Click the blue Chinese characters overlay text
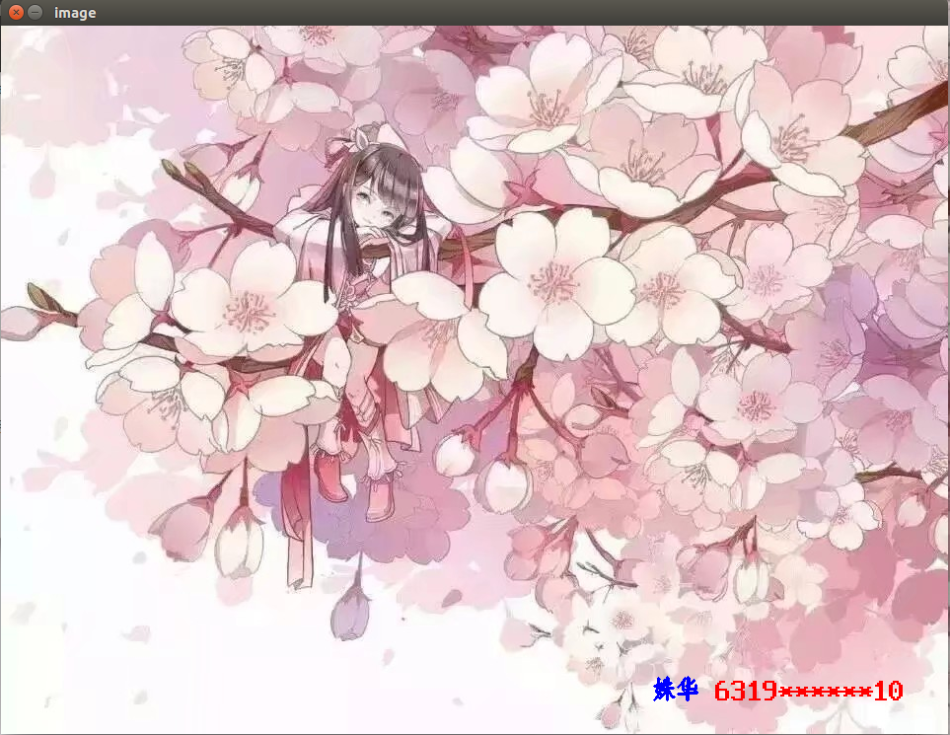The height and width of the screenshot is (735, 950). pyautogui.click(x=676, y=690)
